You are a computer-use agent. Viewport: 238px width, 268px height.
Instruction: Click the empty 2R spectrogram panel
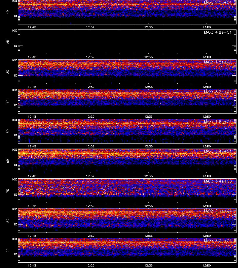click(127, 42)
